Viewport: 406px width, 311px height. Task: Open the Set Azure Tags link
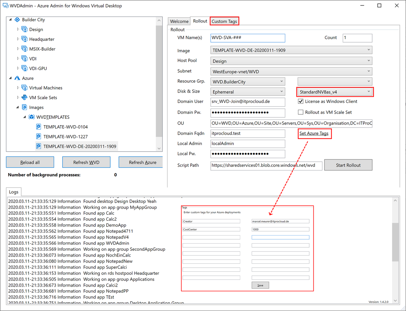(314, 133)
